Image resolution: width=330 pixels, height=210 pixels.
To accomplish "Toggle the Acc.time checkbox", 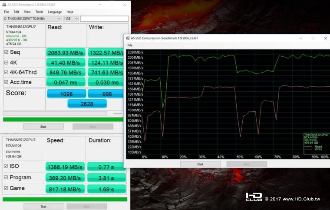I will pos(6,82).
